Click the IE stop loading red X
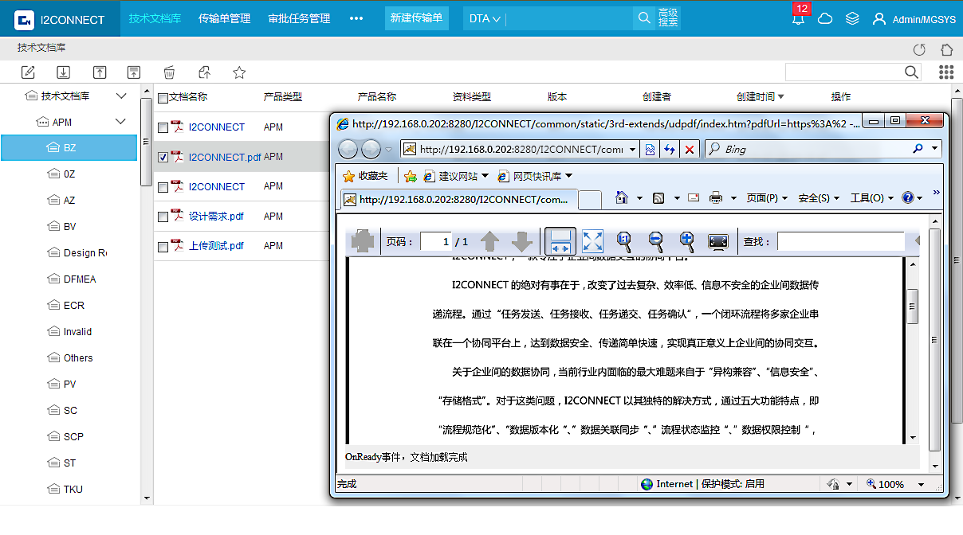Screen dimensions: 963x535 click(690, 149)
